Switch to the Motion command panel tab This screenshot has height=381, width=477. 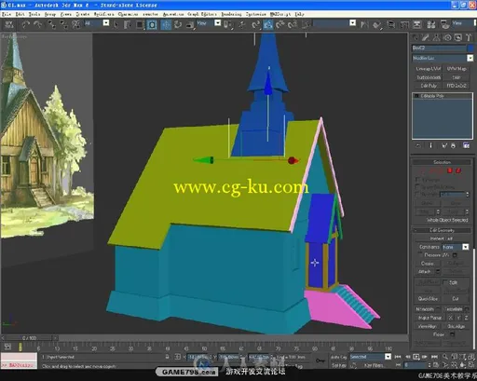click(x=447, y=38)
